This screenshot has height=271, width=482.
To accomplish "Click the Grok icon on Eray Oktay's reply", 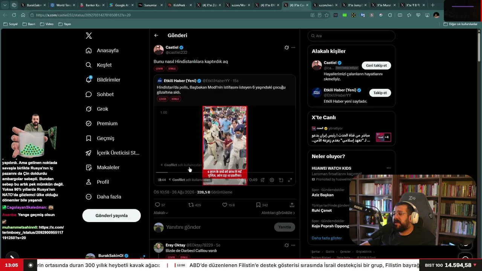I will tap(287, 245).
